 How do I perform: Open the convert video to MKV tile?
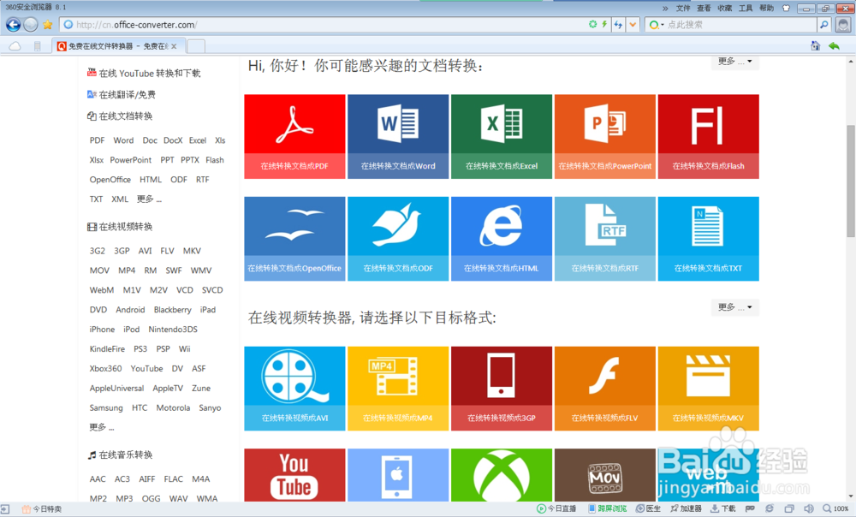tap(708, 388)
